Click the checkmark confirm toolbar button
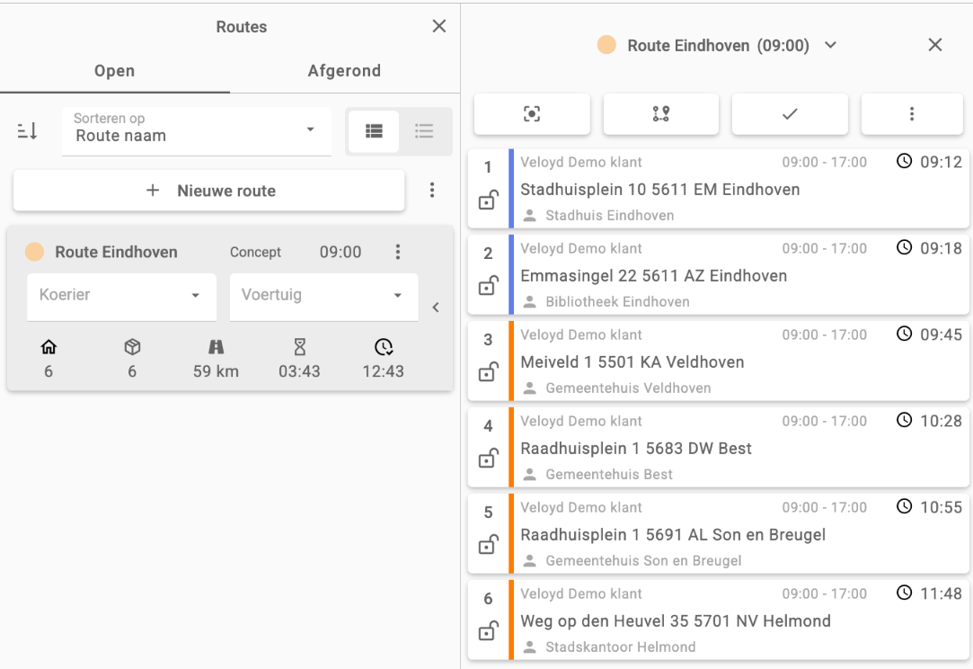The width and height of the screenshot is (973, 669). [x=790, y=113]
